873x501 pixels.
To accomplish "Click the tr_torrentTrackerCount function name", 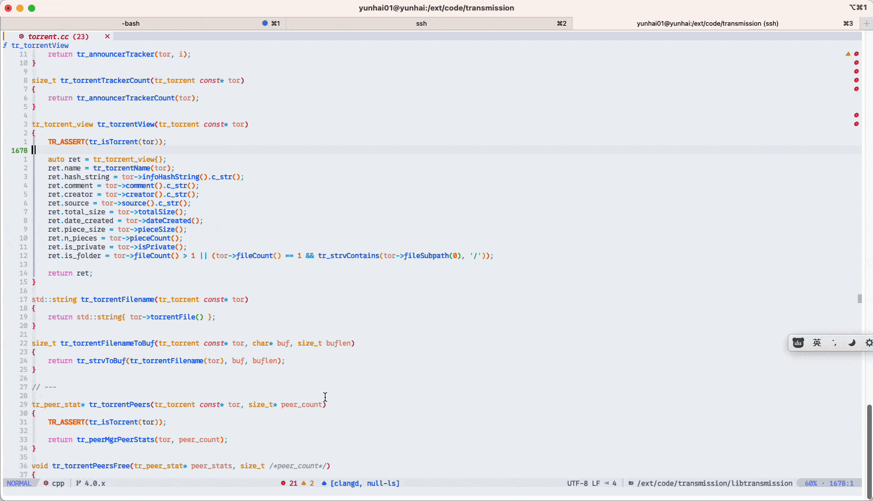I will 105,80.
